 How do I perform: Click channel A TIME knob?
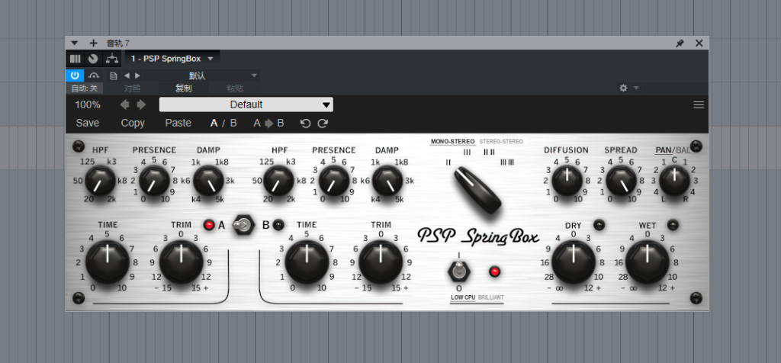(x=108, y=262)
